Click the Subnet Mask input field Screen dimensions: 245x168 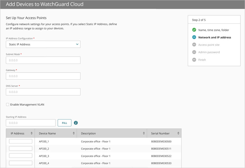[x=43, y=60]
